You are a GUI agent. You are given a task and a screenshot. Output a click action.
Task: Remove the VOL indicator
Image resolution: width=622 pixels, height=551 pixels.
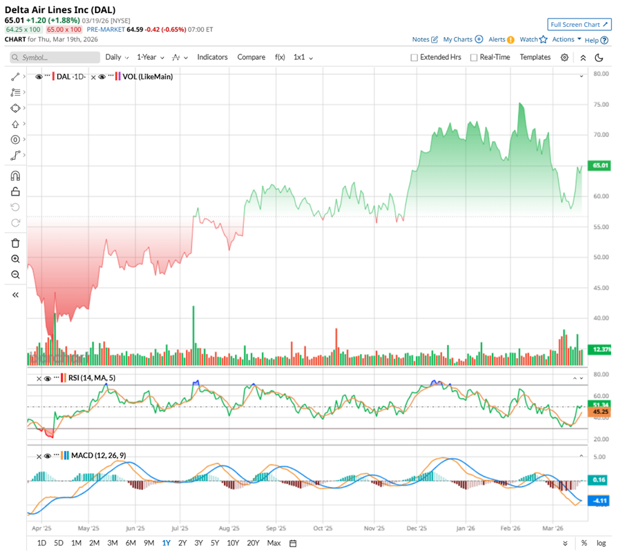click(94, 77)
